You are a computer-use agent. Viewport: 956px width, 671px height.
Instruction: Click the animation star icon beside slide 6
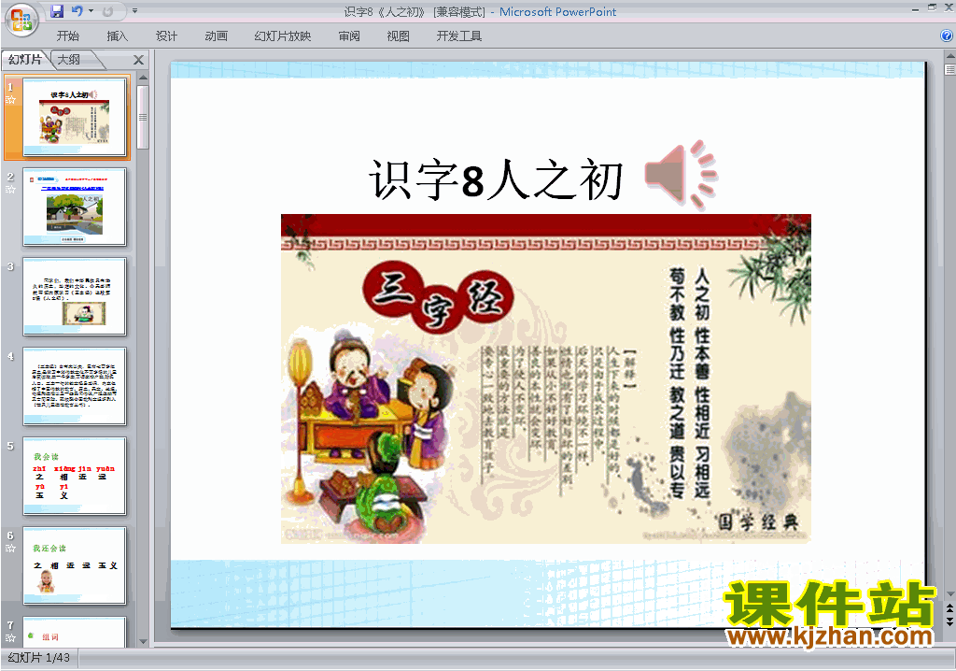(x=10, y=549)
